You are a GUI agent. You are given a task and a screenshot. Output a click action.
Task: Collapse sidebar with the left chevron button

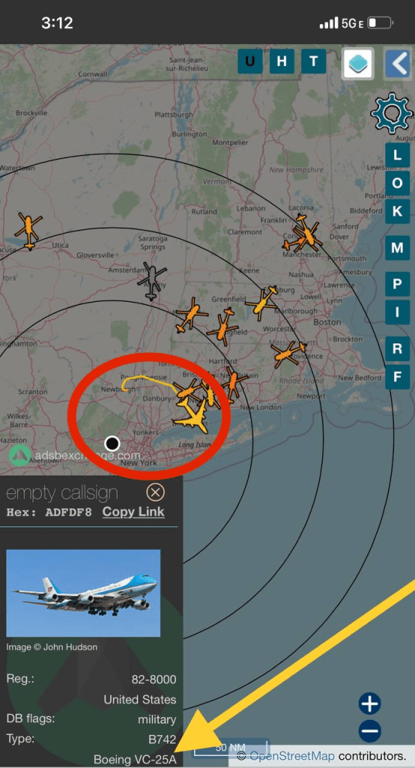pyautogui.click(x=399, y=63)
